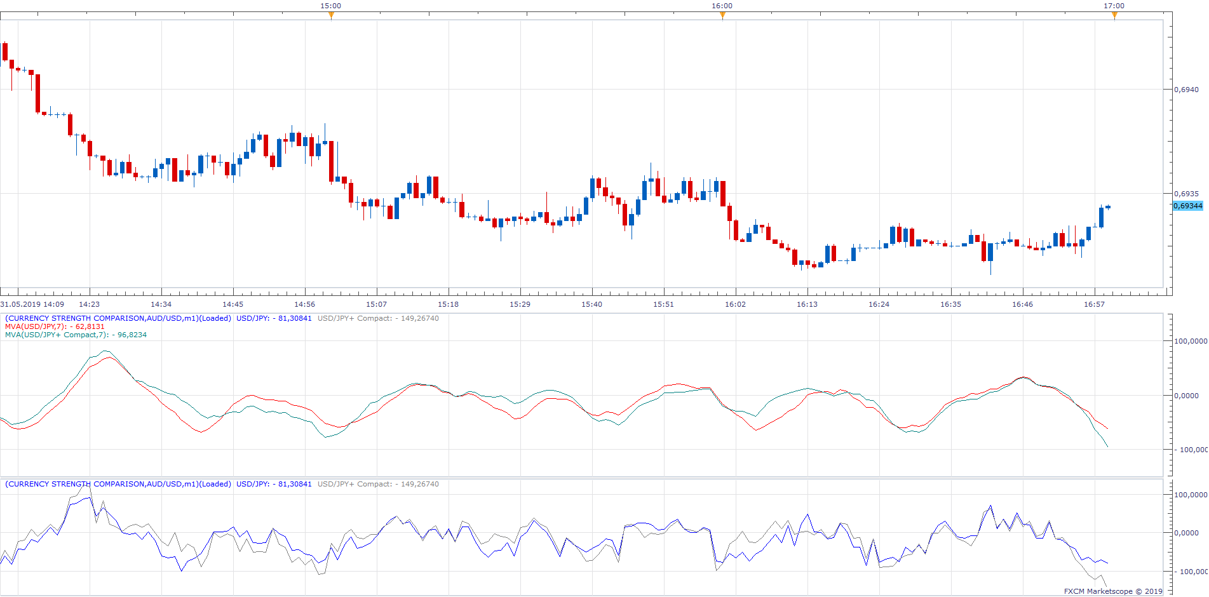Select the green MVA(USD/JPY+ Compact,7) indicator label
Viewport: 1209px width, 597px height.
point(76,335)
